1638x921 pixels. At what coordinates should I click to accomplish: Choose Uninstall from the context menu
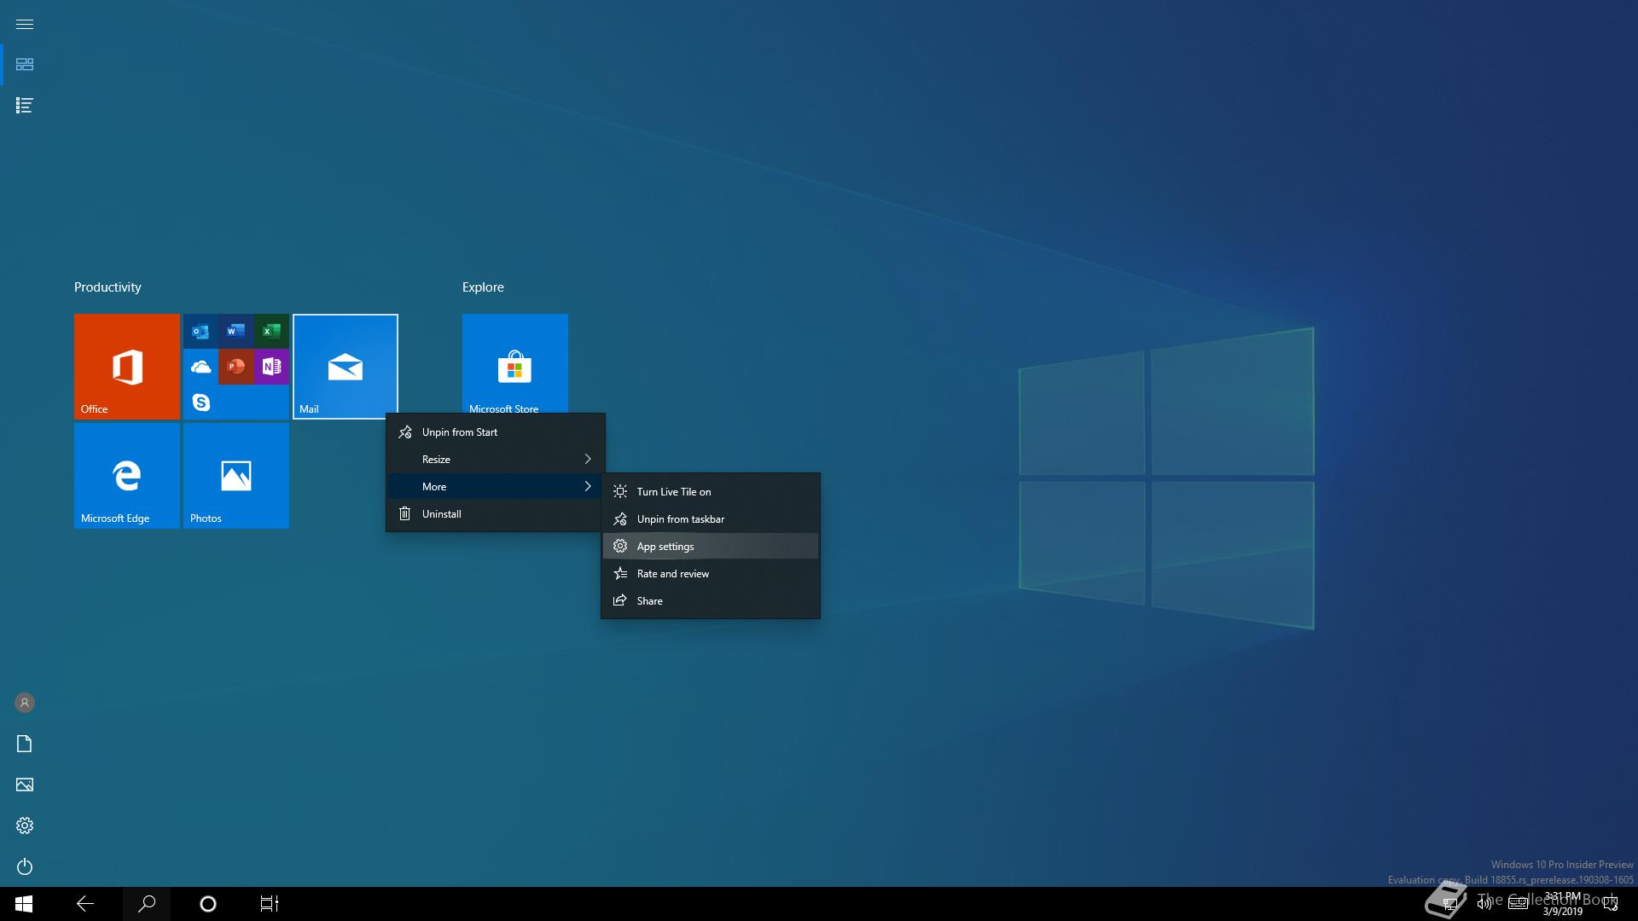point(496,514)
